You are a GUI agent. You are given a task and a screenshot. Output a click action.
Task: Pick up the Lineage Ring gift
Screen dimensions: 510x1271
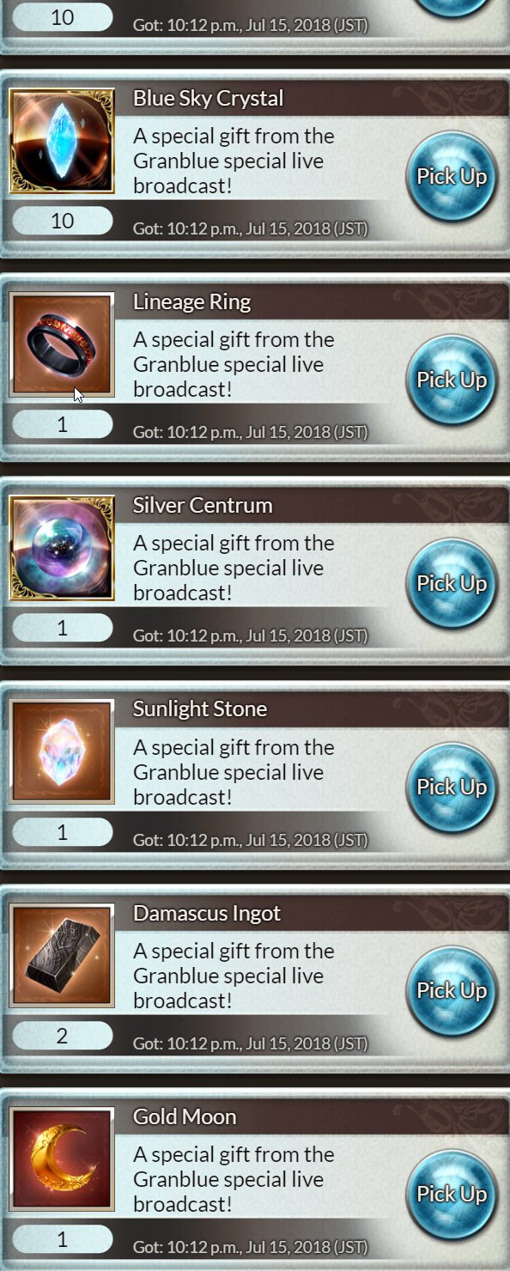click(452, 380)
